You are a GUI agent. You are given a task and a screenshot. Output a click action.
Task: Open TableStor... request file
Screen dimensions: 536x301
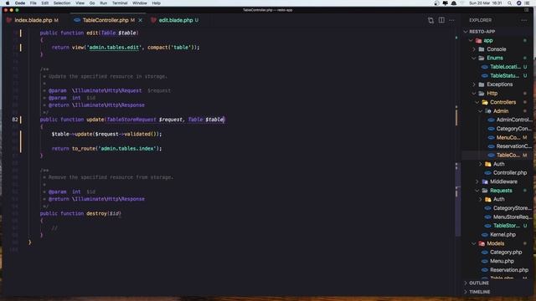point(507,226)
